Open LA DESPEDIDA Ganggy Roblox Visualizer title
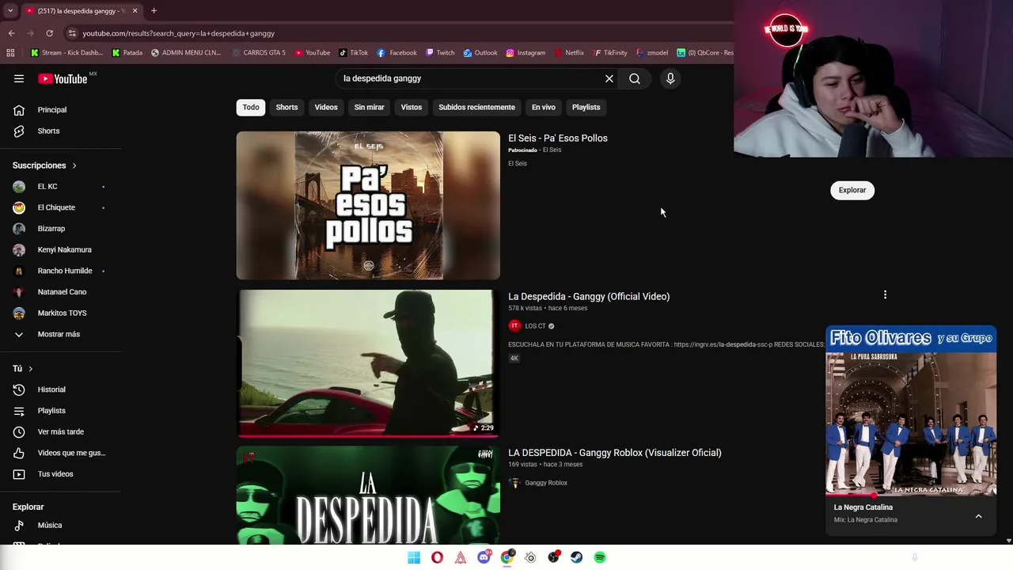This screenshot has height=570, width=1013. (x=615, y=453)
